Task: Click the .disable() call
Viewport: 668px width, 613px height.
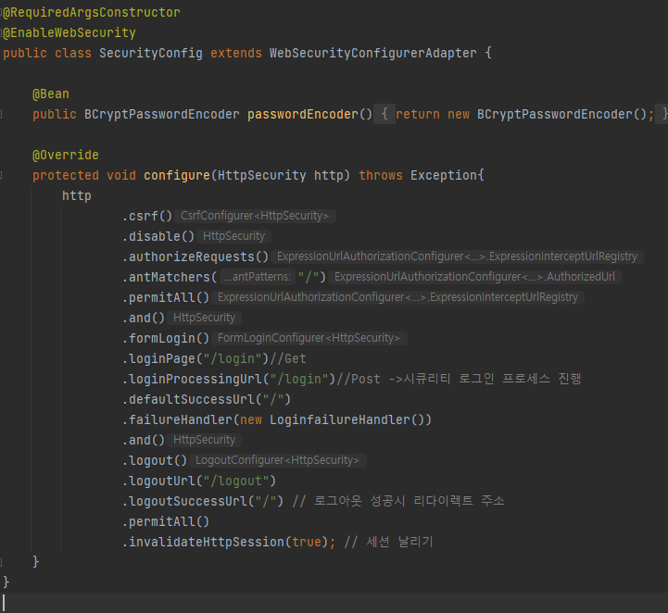Action: (x=158, y=236)
